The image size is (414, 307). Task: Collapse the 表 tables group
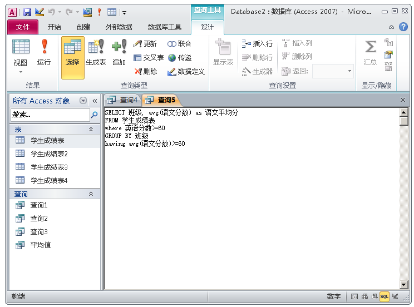91,129
